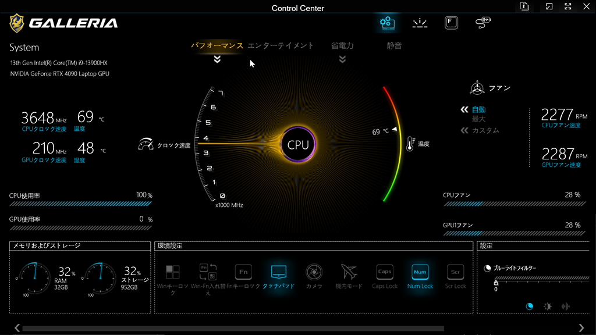Open the audio waveform settings icon
The image size is (596, 335).
[566, 306]
